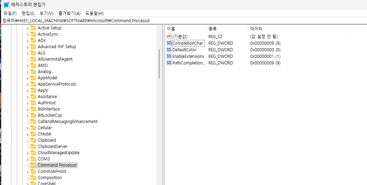Click the tree pane vertical scrollbar thumb
Viewport: 367px width, 185px height.
tap(160, 63)
